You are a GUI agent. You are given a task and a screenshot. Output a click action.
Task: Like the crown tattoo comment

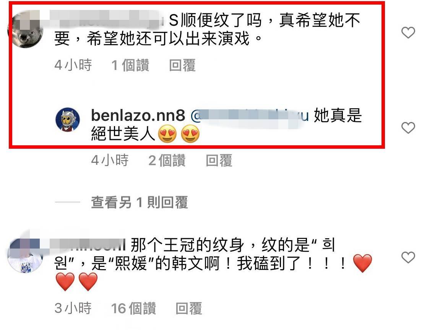tap(408, 258)
